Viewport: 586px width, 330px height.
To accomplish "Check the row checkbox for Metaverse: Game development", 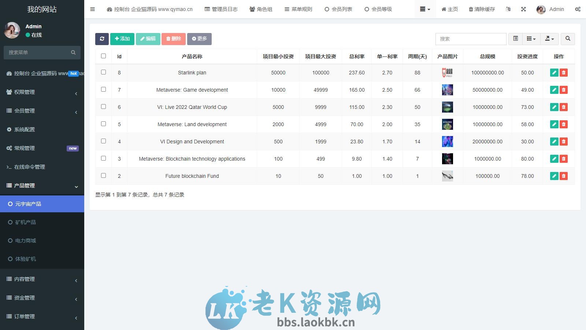I will (104, 89).
